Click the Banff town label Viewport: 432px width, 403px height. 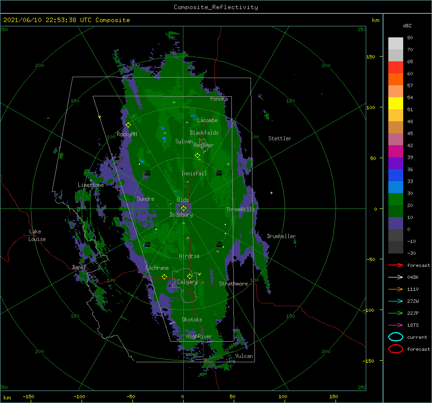(x=79, y=267)
